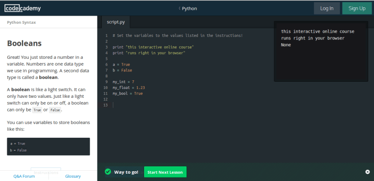The height and width of the screenshot is (181, 374).
Task: Click the my_bool = True code line
Action: tap(128, 93)
